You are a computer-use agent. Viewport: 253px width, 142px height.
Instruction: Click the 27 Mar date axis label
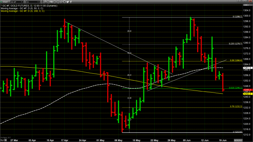[14, 140]
